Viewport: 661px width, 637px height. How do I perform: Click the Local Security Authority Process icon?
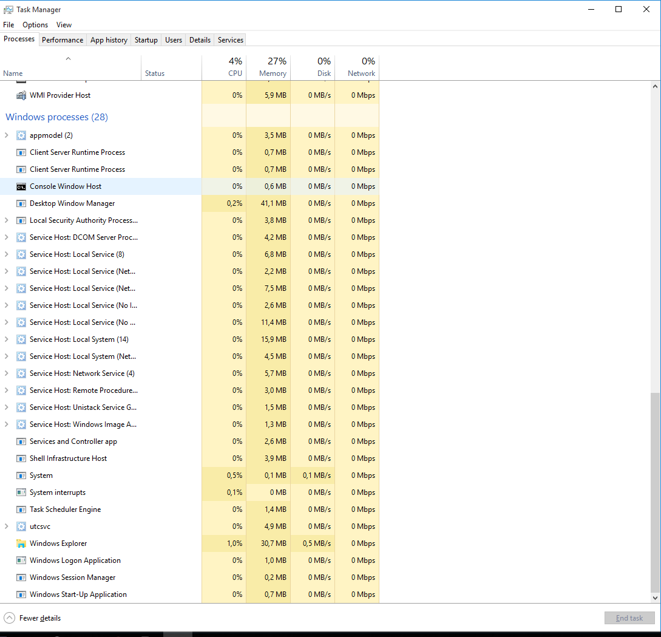pyautogui.click(x=21, y=220)
